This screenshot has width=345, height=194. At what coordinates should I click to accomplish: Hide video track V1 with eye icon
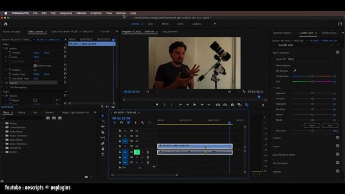coord(136,146)
